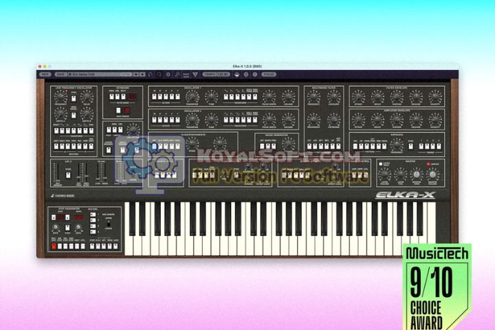Select Keyboard SNGL voice mode
Image resolution: width=495 pixels, height=330 pixels.
(112, 97)
